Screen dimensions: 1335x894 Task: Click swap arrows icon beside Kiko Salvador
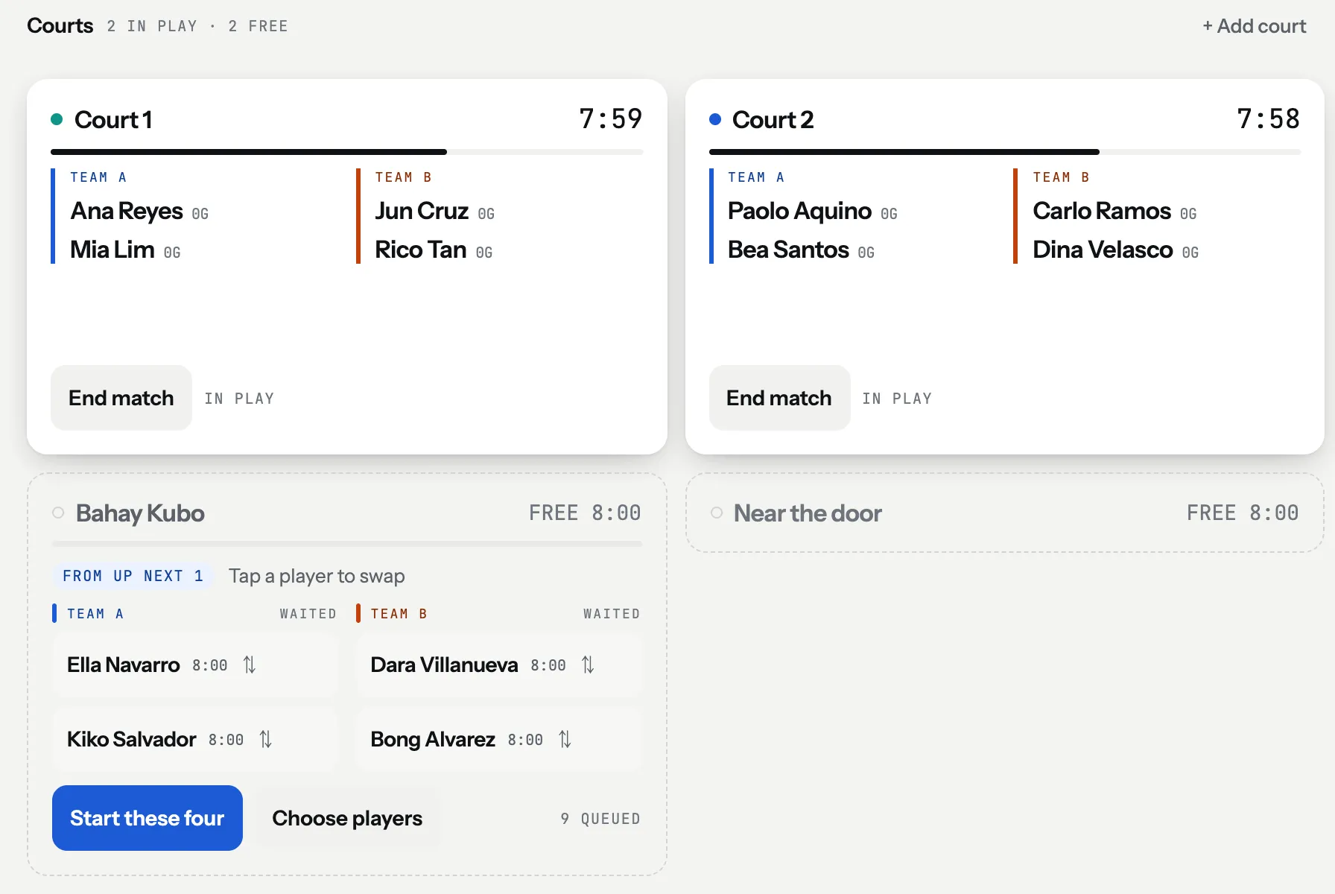click(x=266, y=739)
